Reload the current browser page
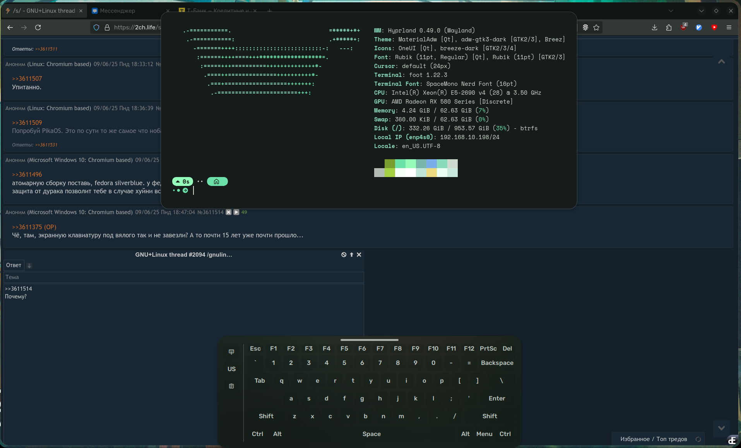The height and width of the screenshot is (448, 741). pos(38,27)
